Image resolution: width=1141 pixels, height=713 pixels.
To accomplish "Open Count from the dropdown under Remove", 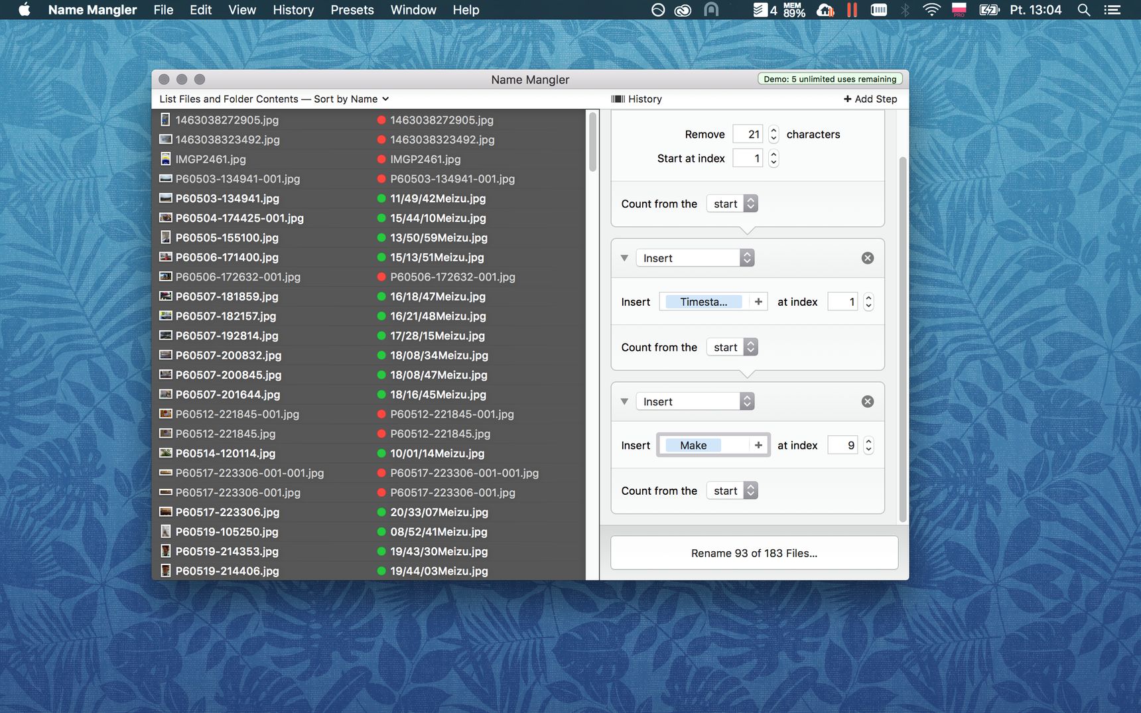I will click(x=732, y=204).
